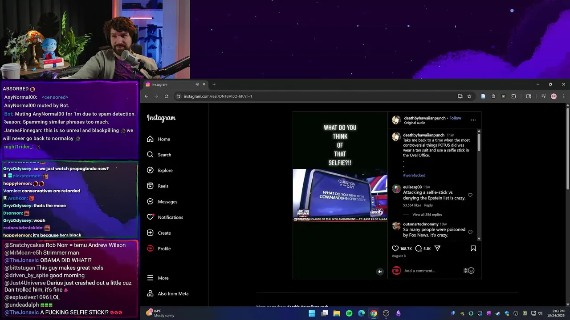This screenshot has height=320, width=570.
Task: Click Create in the Instagram sidebar
Action: 159,233
